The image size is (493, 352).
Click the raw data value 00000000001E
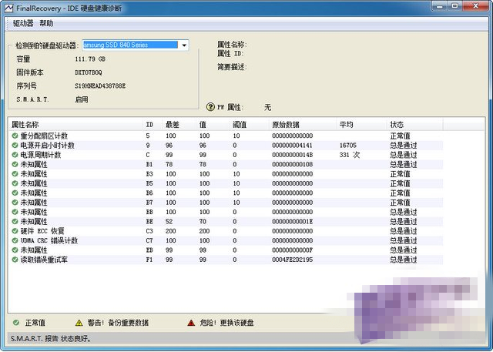[293, 222]
